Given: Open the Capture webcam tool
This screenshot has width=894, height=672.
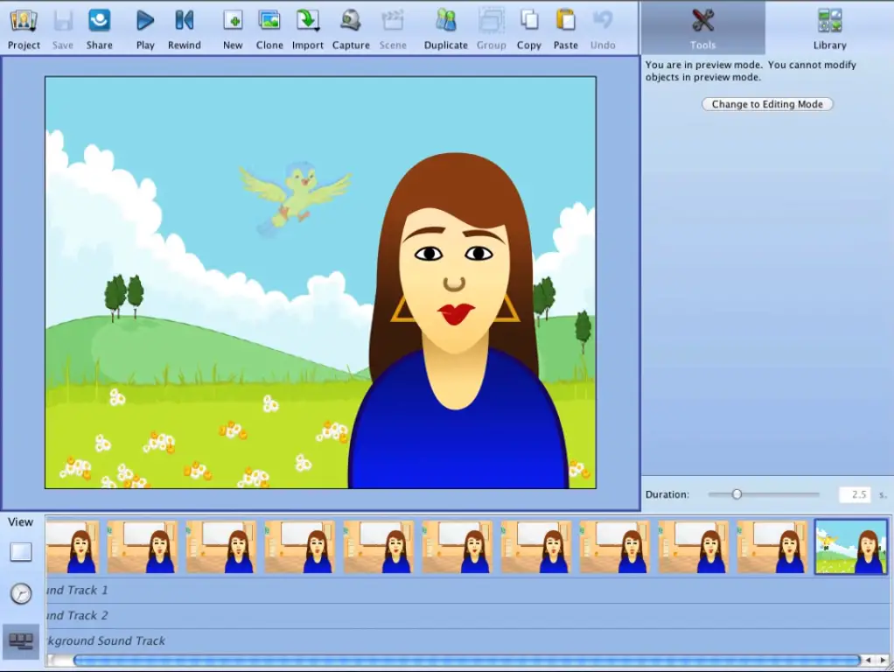Looking at the screenshot, I should (x=351, y=20).
